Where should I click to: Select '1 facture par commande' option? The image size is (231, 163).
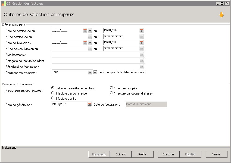tap(53, 93)
